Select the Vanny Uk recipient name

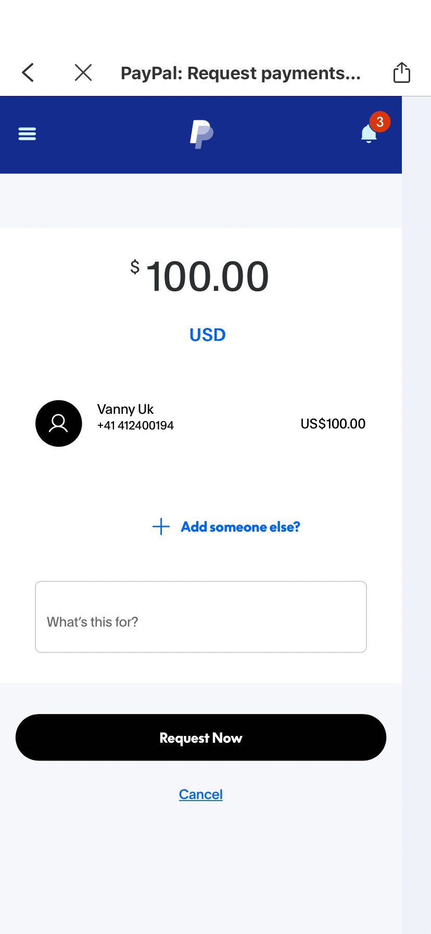click(x=125, y=409)
